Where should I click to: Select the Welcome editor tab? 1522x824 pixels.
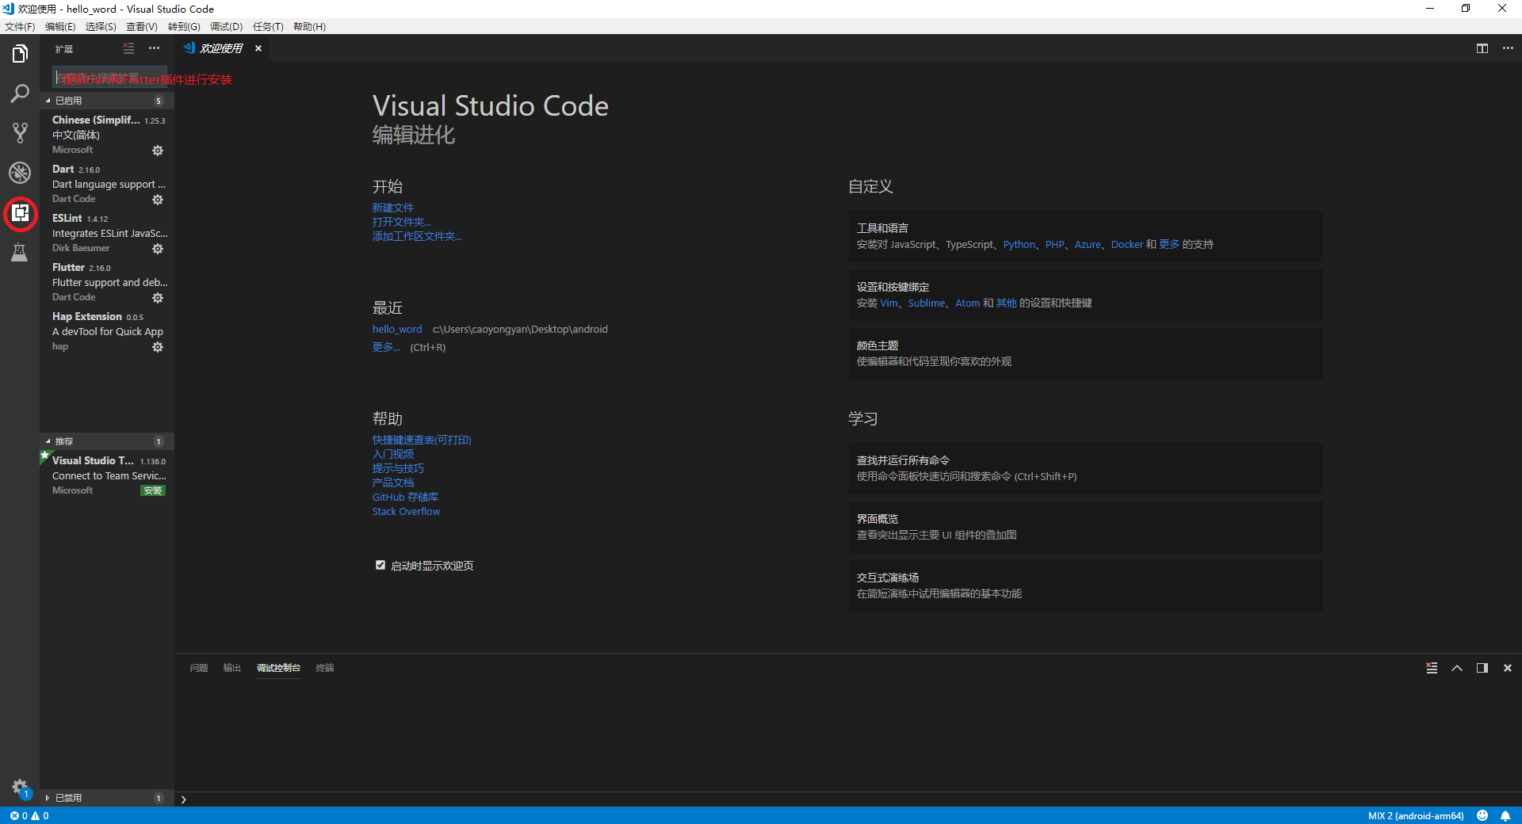click(222, 48)
